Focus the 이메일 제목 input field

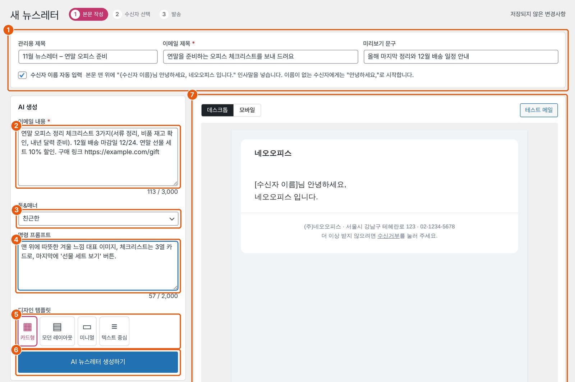(261, 57)
